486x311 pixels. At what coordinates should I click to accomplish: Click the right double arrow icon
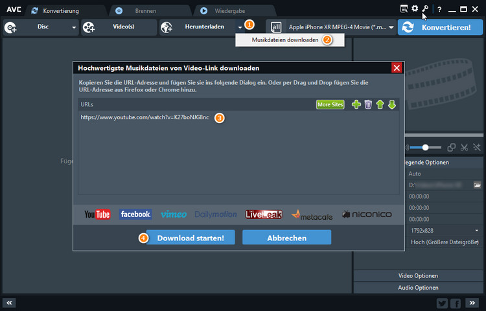472,303
